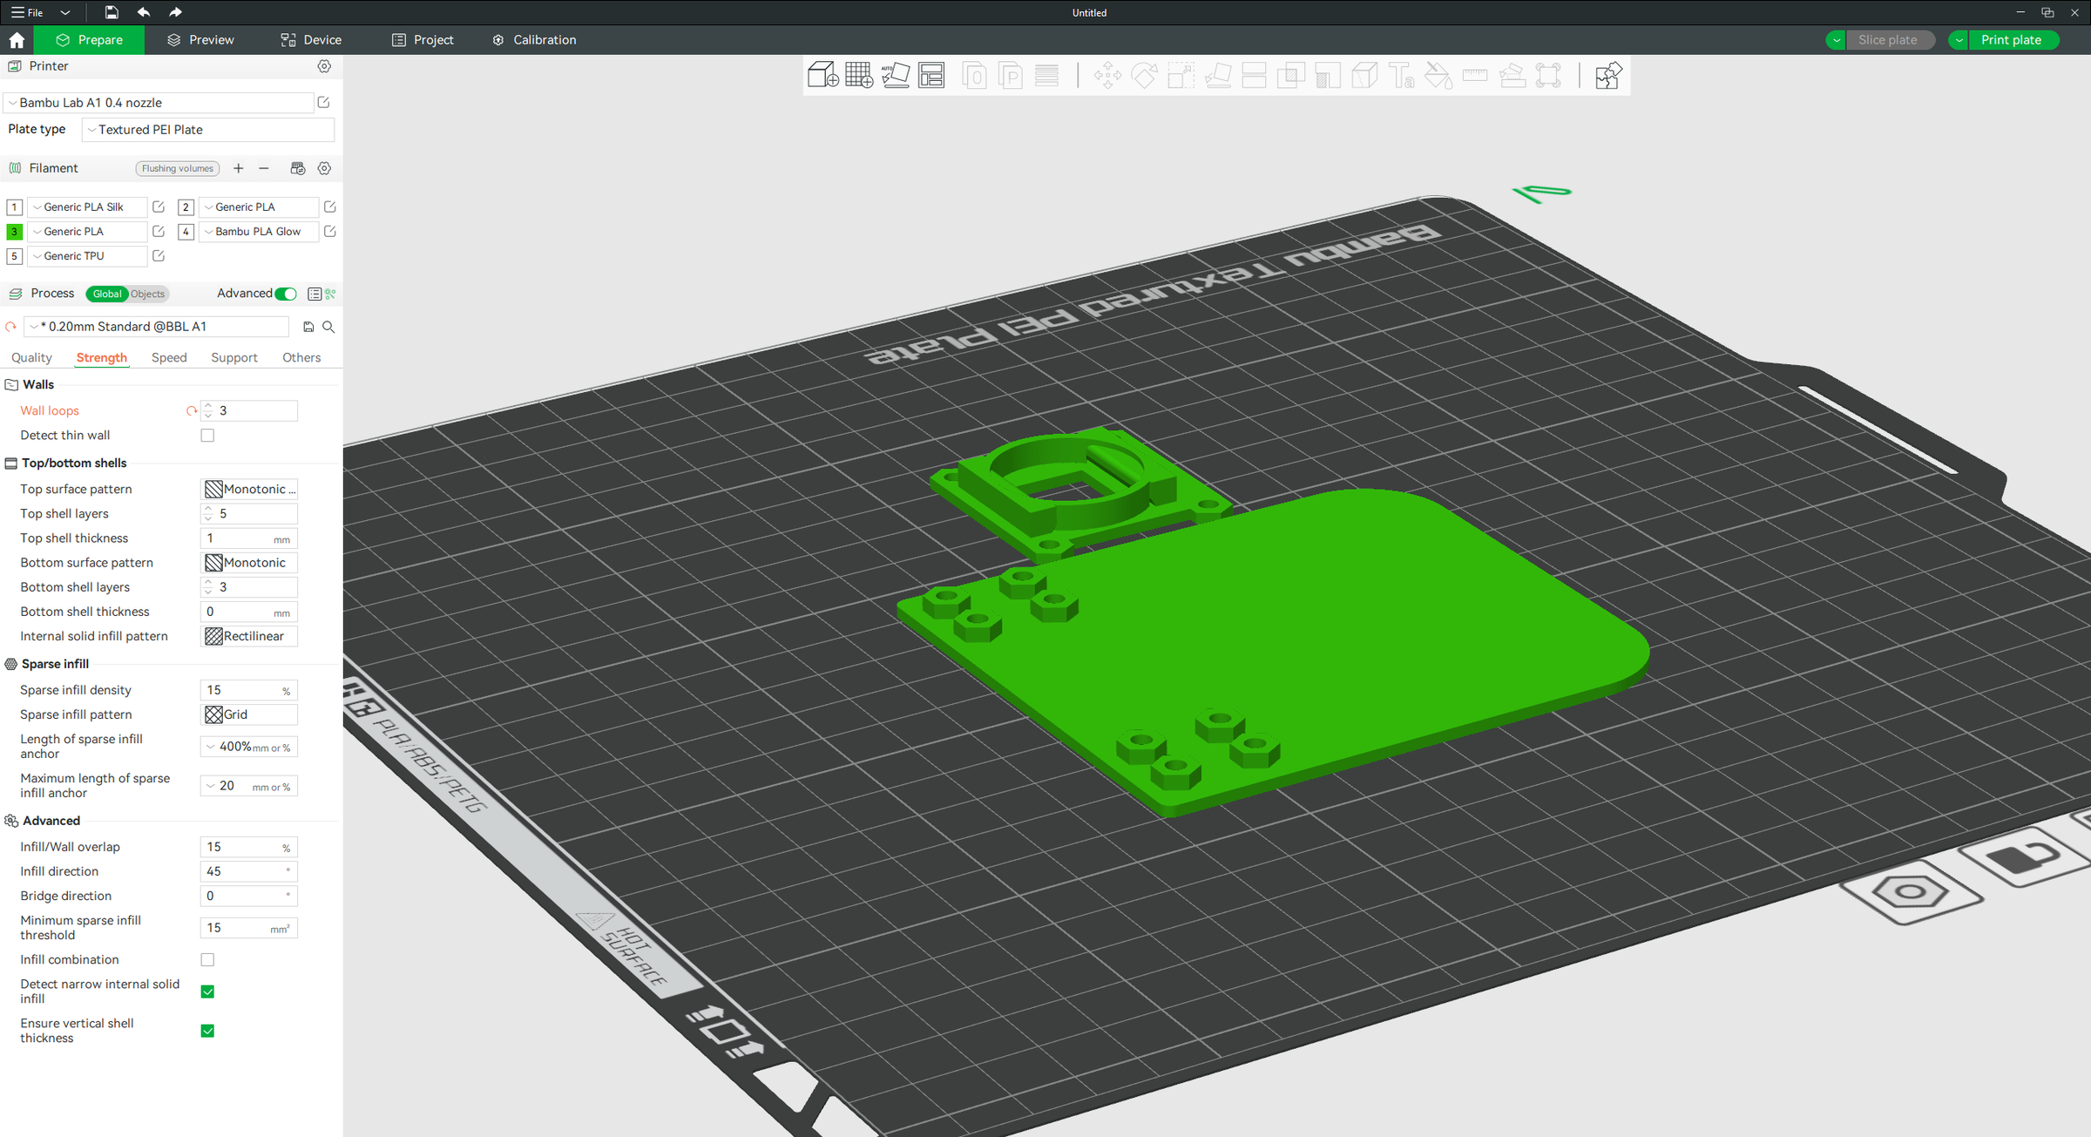Open the Plate type dropdown
This screenshot has width=2091, height=1137.
(208, 130)
